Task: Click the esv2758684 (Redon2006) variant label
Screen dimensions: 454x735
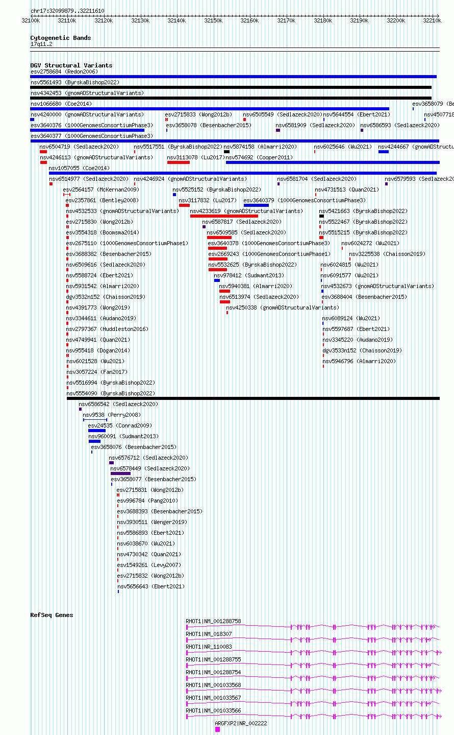Action: (64, 72)
